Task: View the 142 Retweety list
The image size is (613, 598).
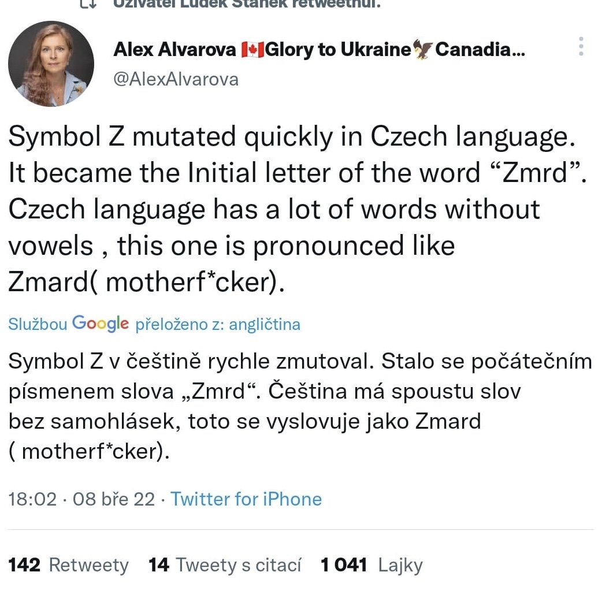Action: coord(69,564)
